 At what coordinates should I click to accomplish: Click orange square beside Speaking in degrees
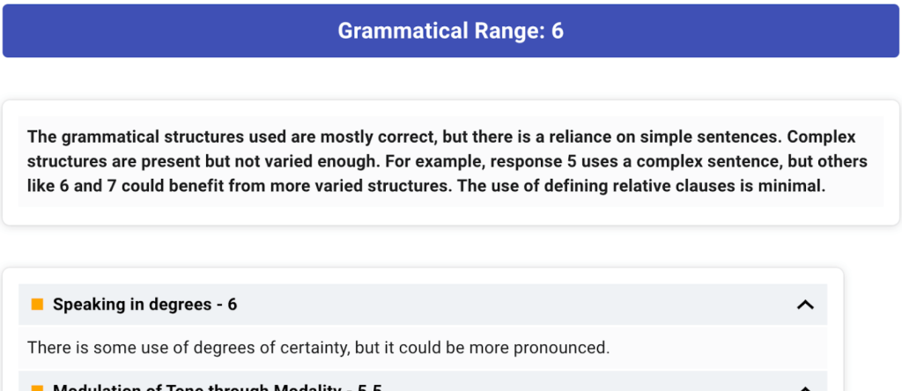tap(37, 304)
